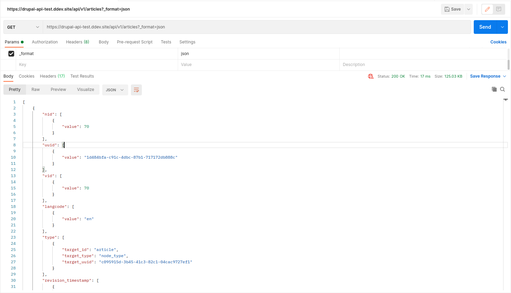
Task: Click the "revision_timestamp" key
Action: coord(67,280)
